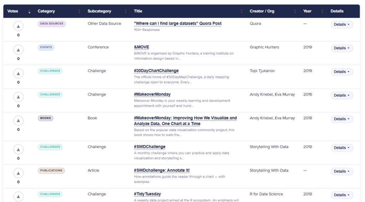Upvote the "Where can I find large datasets" row
Viewport: 365px width, 202px height.
coord(19,26)
